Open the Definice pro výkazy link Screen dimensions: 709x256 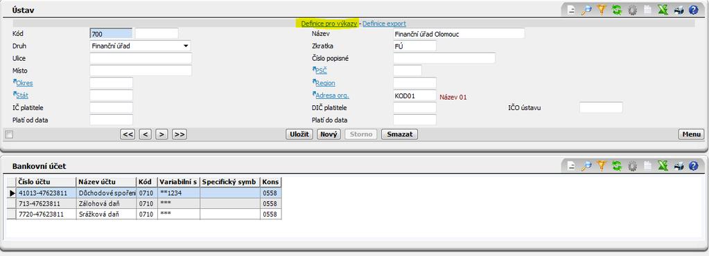(x=329, y=24)
